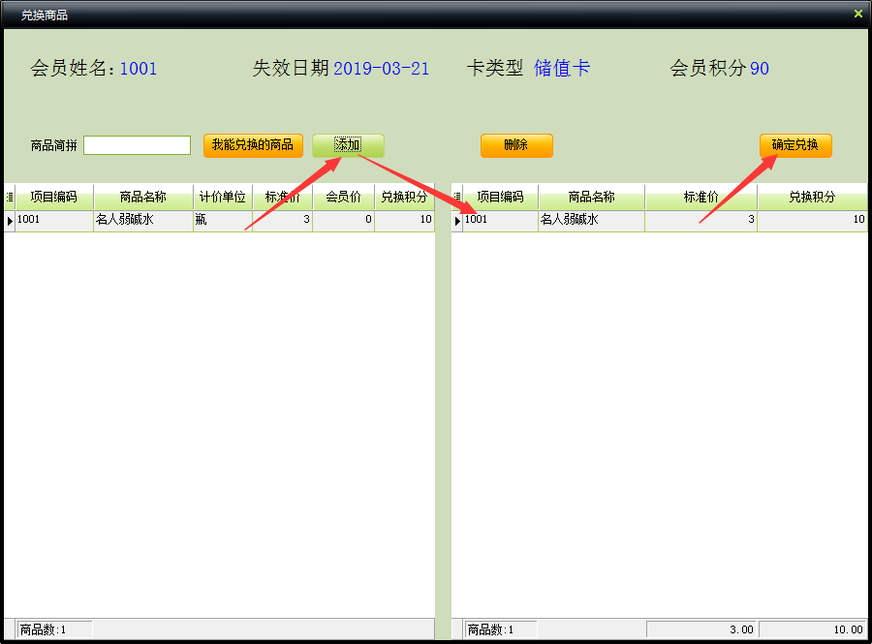Click right footer 商品数:1
872x644 pixels.
(501, 629)
